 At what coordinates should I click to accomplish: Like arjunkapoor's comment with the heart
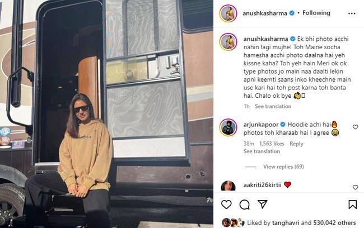355,127
